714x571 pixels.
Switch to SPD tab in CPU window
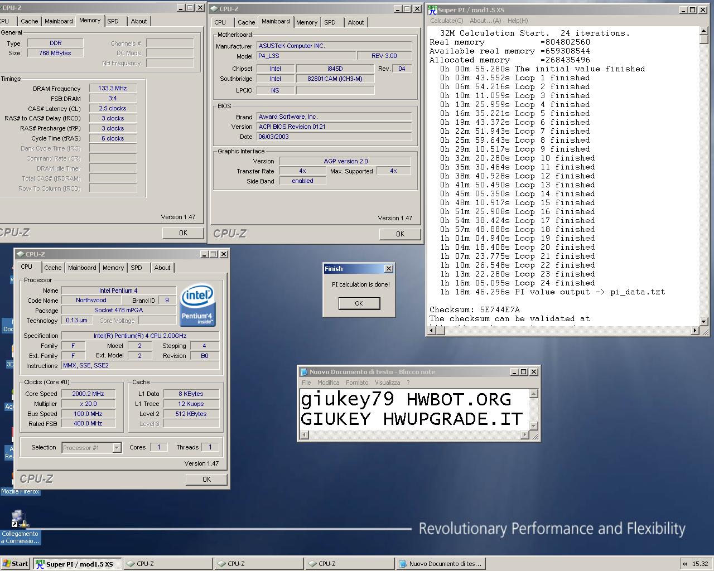[x=137, y=268]
